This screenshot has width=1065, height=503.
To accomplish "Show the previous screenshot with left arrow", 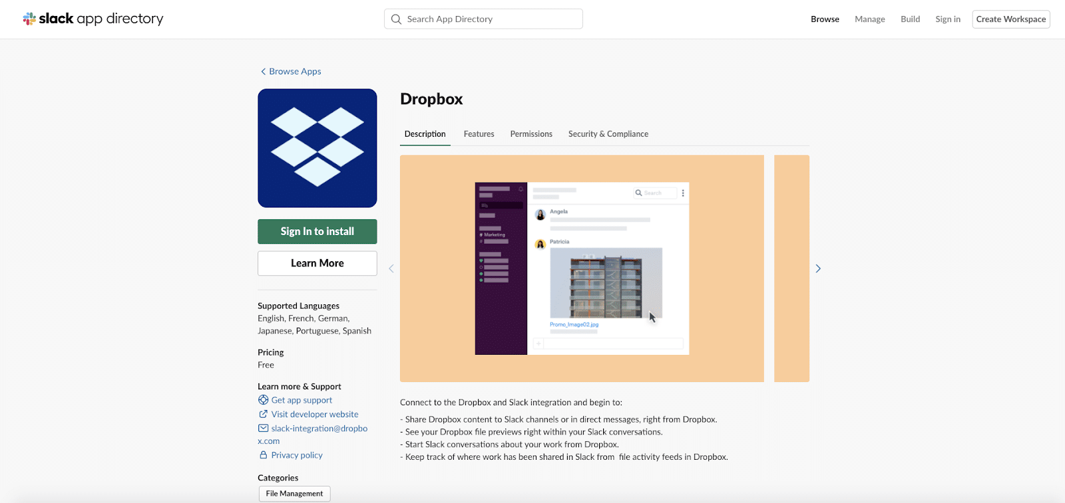I will pos(391,268).
